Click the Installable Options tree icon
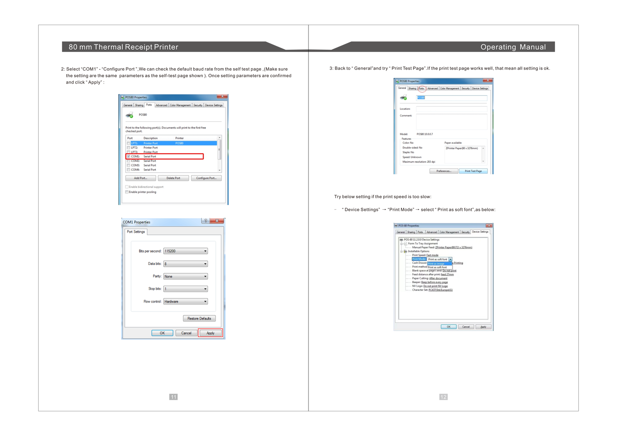The height and width of the screenshot is (436, 617). coord(405,251)
